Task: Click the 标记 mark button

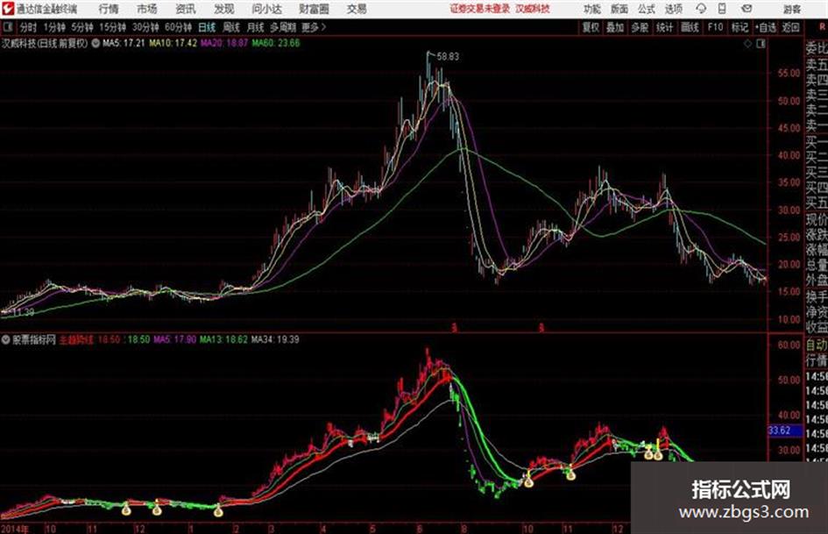Action: (x=740, y=27)
